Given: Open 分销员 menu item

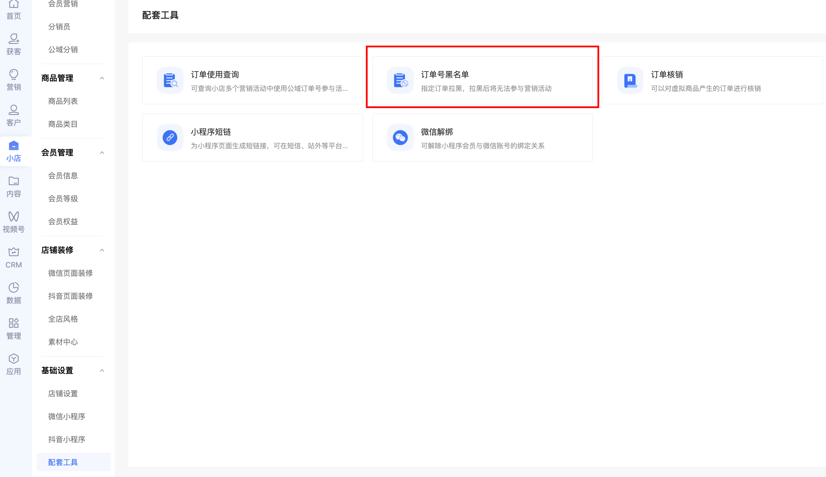Looking at the screenshot, I should point(59,27).
